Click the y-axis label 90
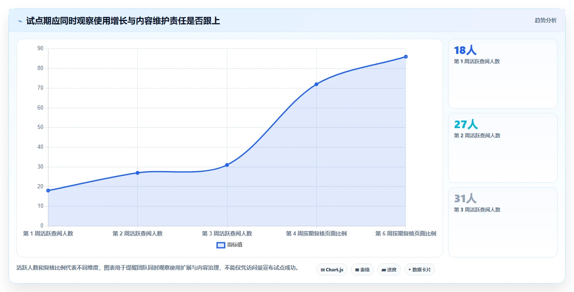574x292 pixels. pyautogui.click(x=40, y=48)
